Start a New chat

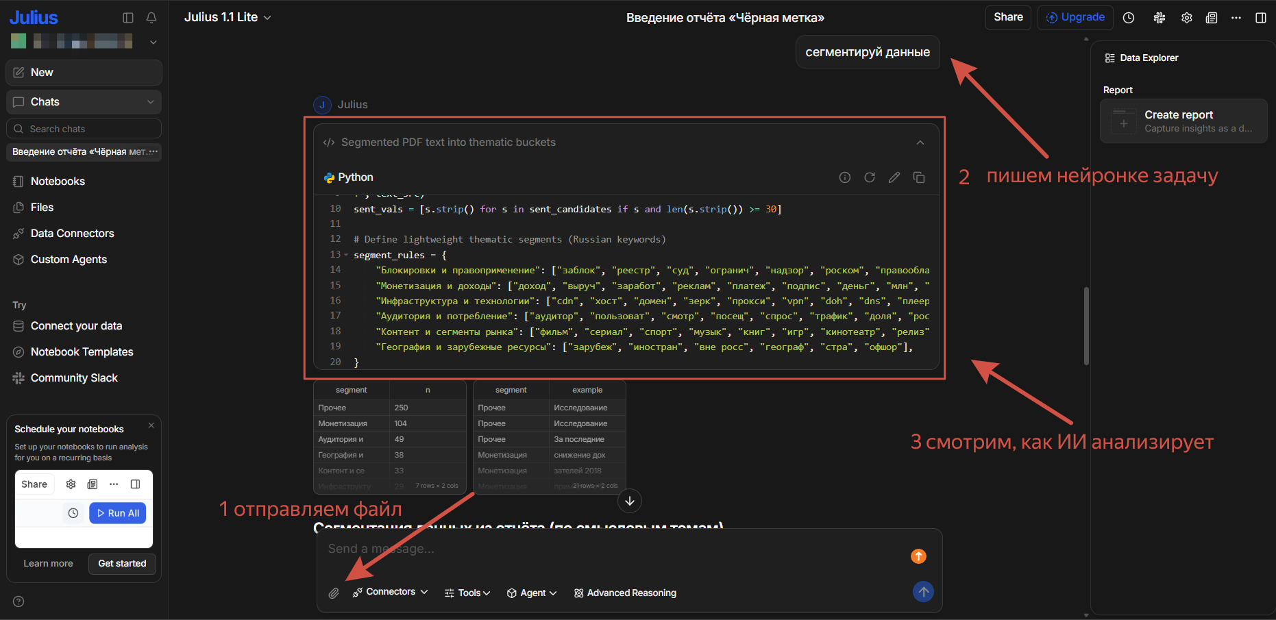click(84, 73)
